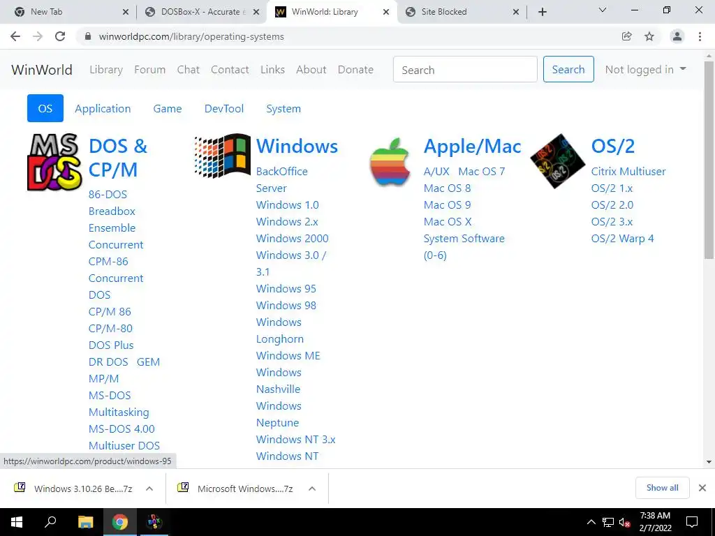Switch to Site Blocked tab

[x=462, y=12]
